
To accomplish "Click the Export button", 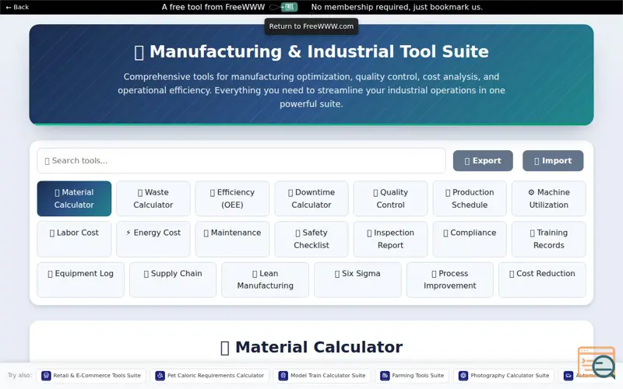I will pos(483,161).
